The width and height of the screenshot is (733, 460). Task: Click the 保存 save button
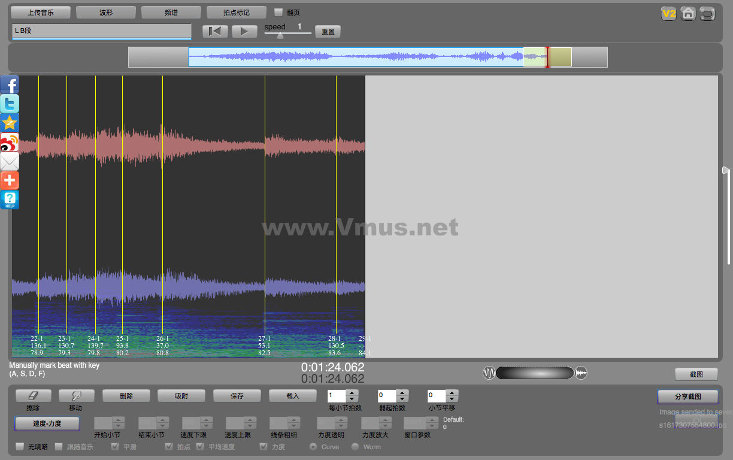pyautogui.click(x=237, y=396)
